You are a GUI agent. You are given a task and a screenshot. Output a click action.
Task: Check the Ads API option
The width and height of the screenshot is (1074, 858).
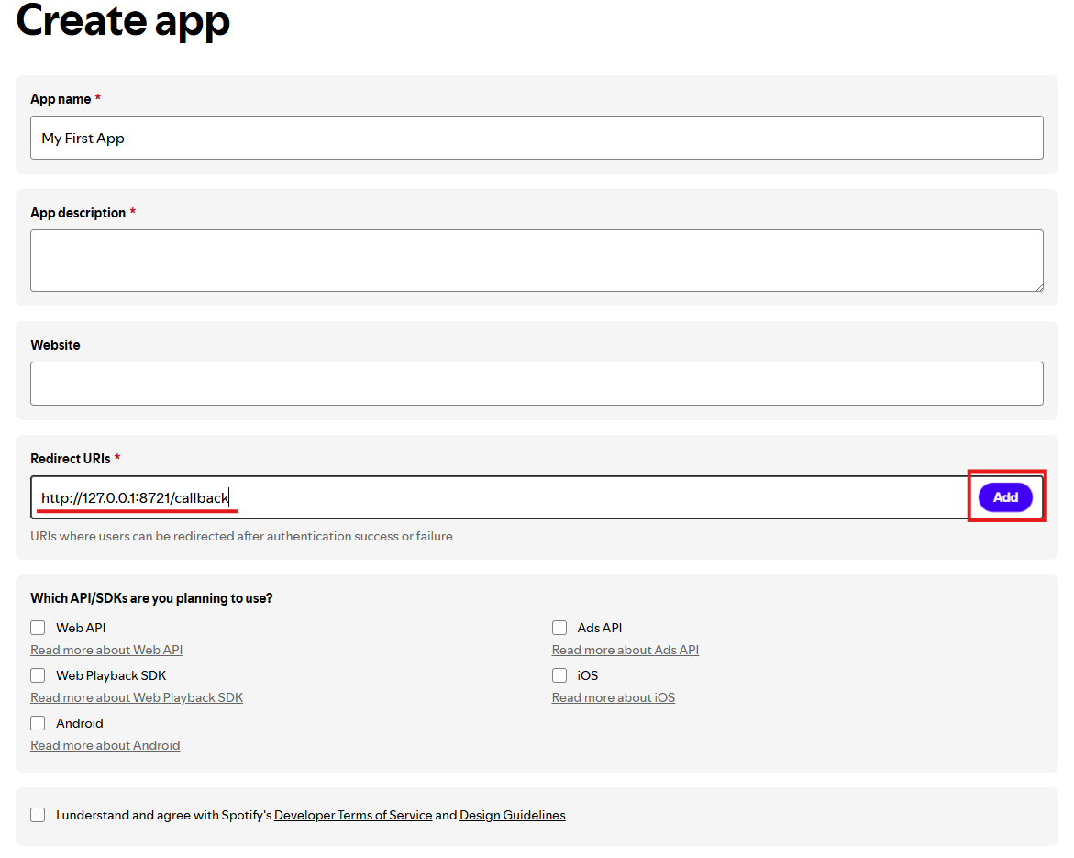click(559, 627)
